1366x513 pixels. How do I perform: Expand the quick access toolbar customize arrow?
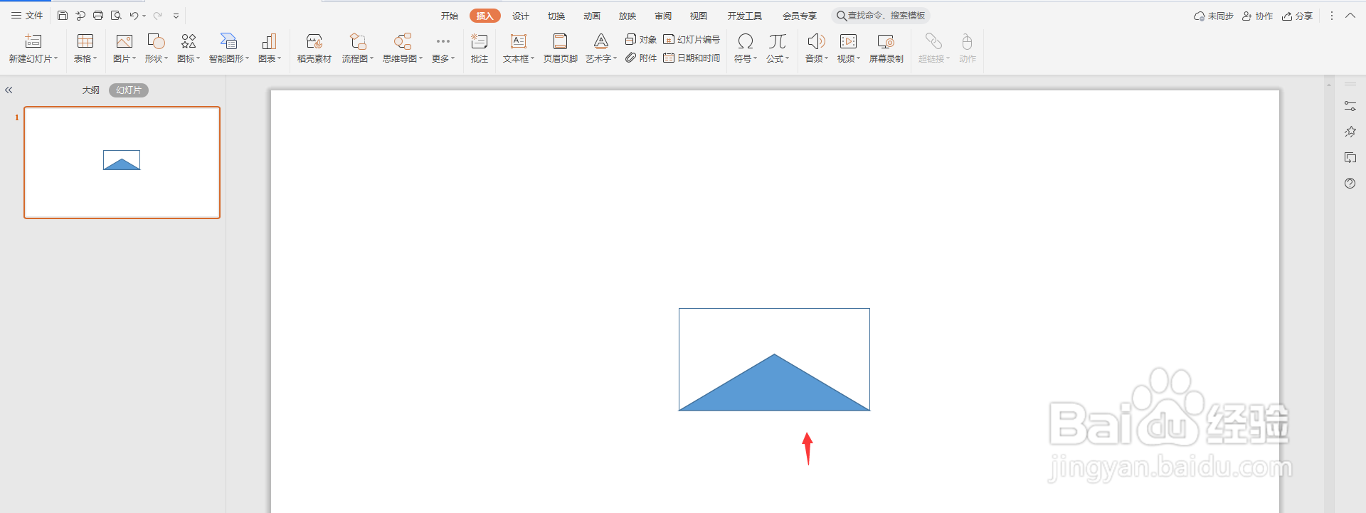tap(176, 16)
